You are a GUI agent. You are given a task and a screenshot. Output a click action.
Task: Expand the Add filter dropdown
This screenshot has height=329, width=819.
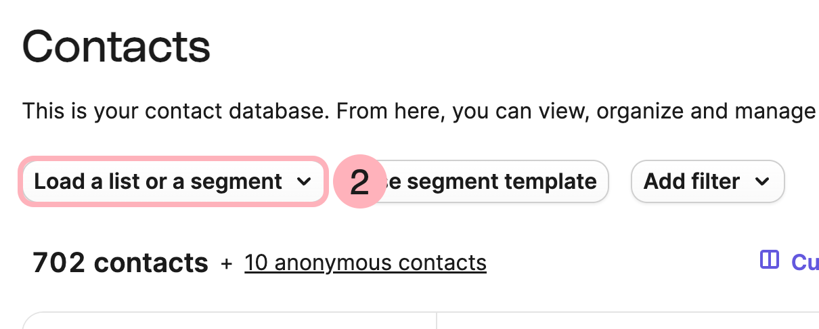pyautogui.click(x=707, y=181)
